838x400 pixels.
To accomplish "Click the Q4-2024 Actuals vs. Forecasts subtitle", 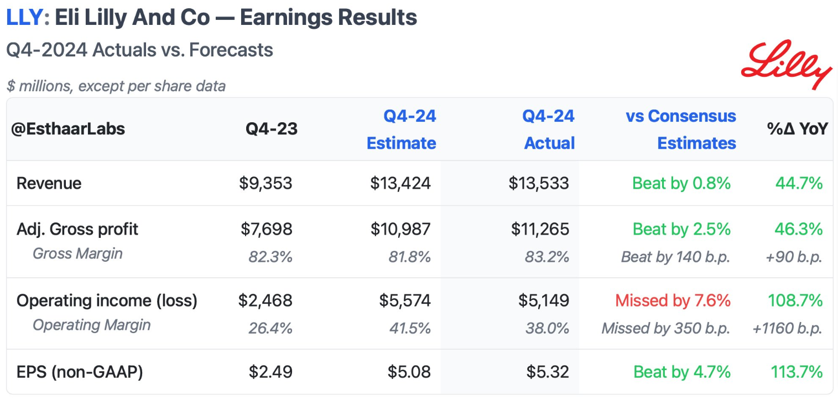I will [140, 50].
